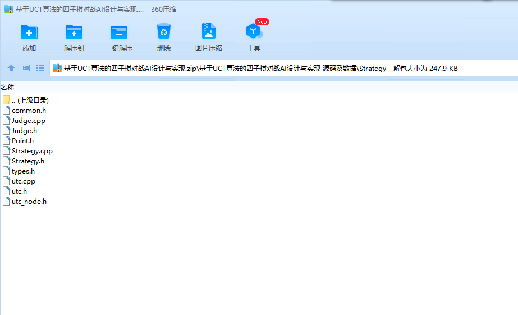Click the zip icon in address bar
The height and width of the screenshot is (315, 518).
point(57,68)
